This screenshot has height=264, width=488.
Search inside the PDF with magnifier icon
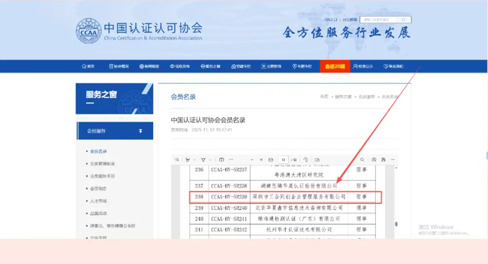point(362,160)
